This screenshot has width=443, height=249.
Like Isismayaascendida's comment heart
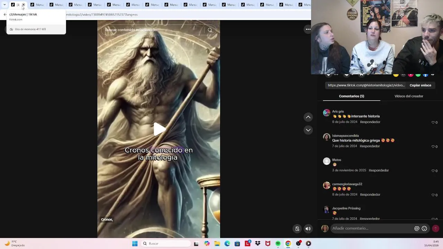[433, 147]
